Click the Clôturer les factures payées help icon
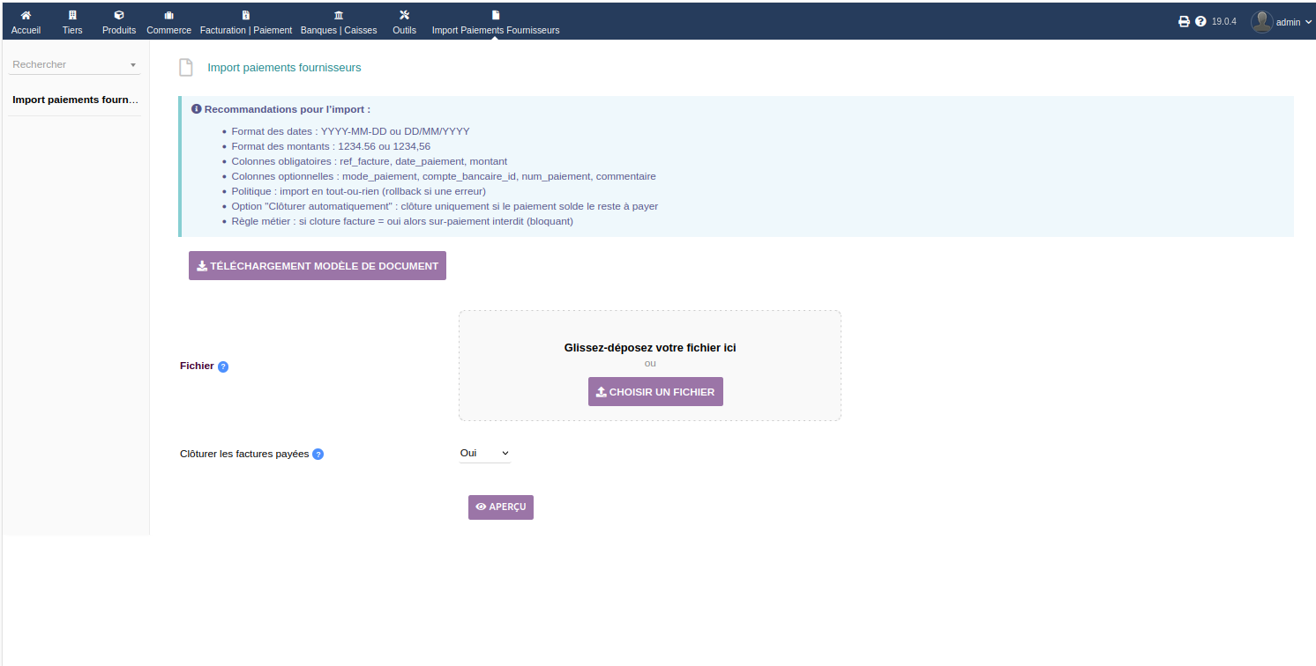This screenshot has height=666, width=1316. click(318, 455)
